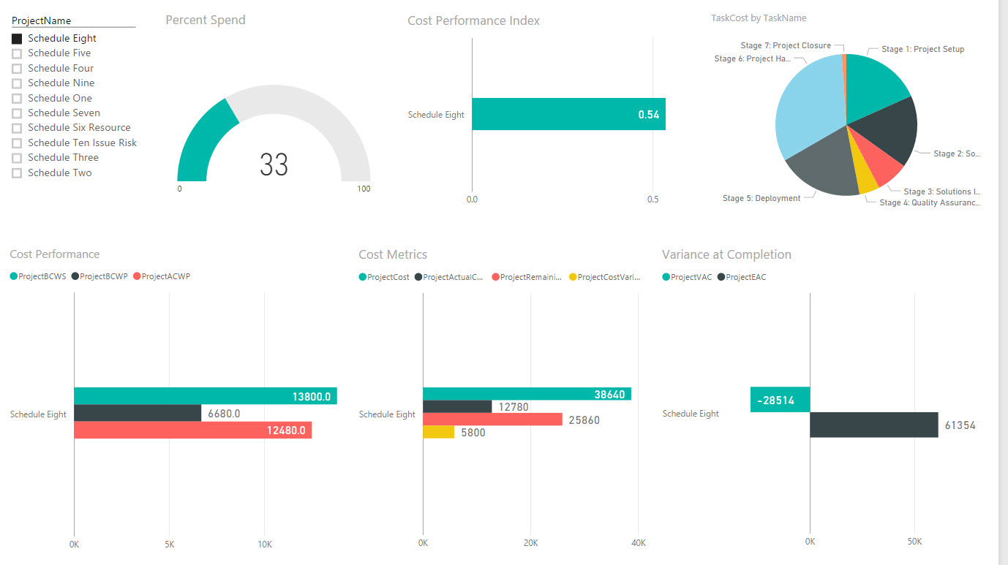The height and width of the screenshot is (565, 1008).
Task: Click the ProjectEAC legend marker
Action: (721, 277)
